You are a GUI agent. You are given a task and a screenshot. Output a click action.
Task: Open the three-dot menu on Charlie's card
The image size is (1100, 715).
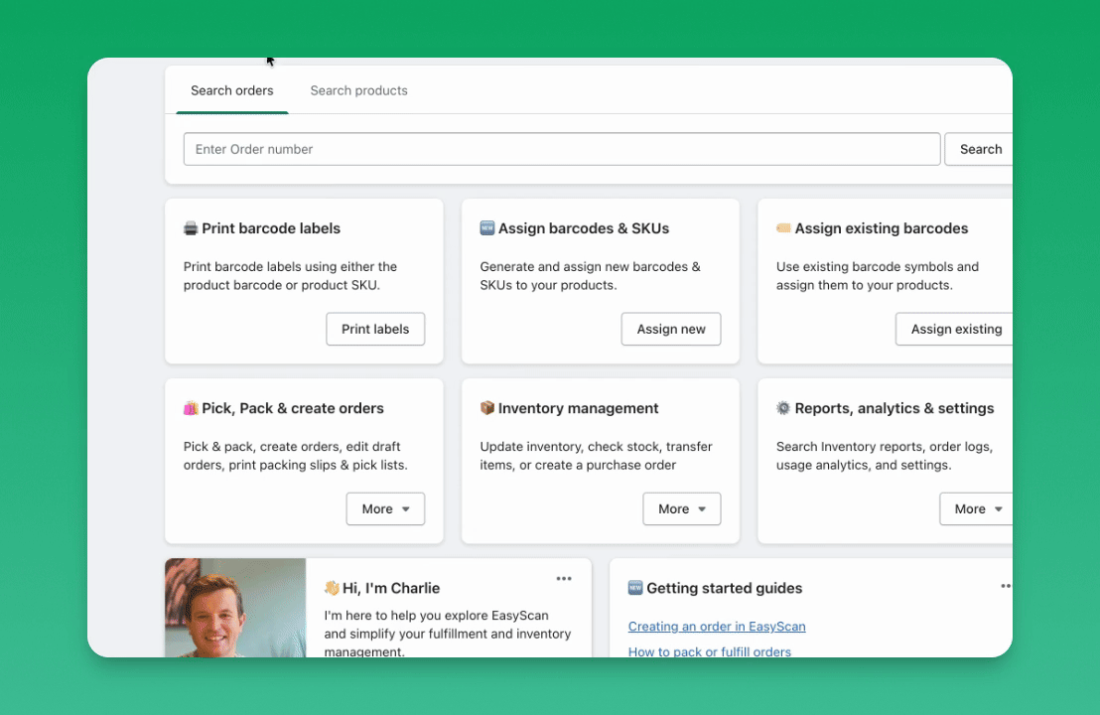coord(564,579)
